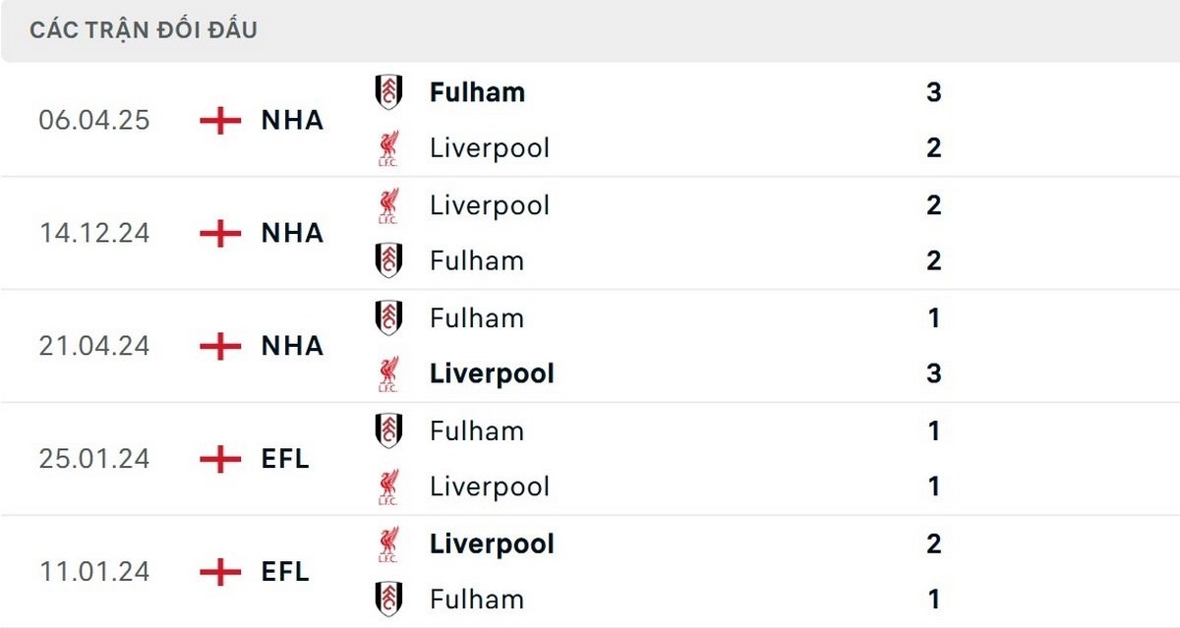Click the Liverpool crest from 06.04.25 match
1180x628 pixels.
tap(388, 147)
